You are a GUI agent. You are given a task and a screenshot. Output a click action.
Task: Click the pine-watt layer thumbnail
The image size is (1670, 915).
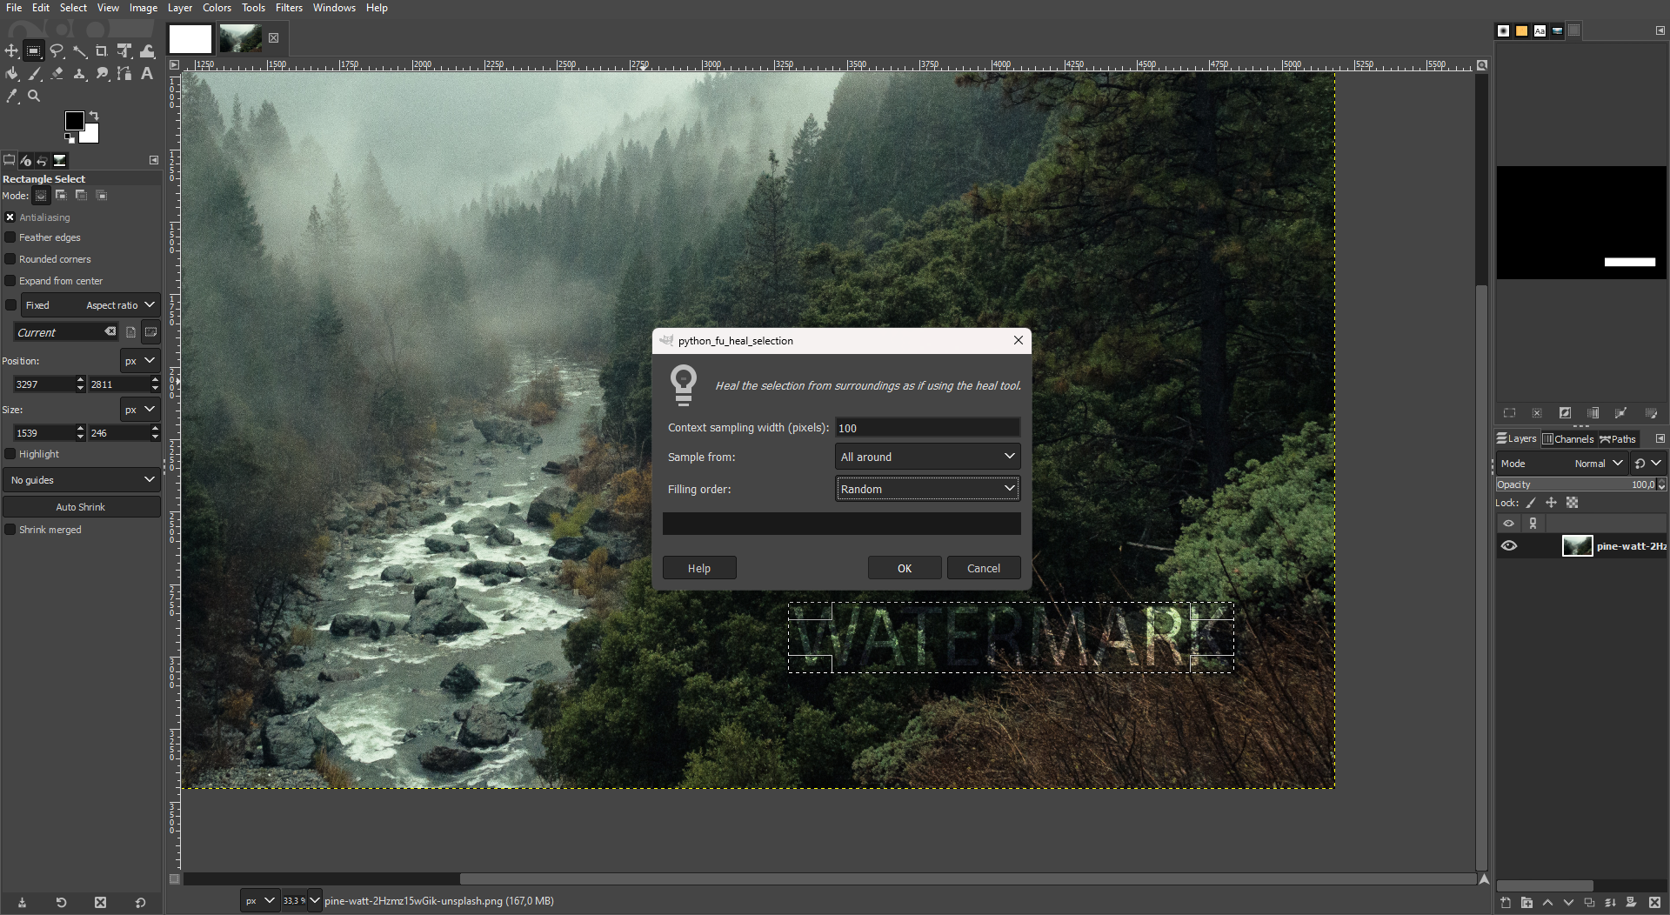(1577, 545)
